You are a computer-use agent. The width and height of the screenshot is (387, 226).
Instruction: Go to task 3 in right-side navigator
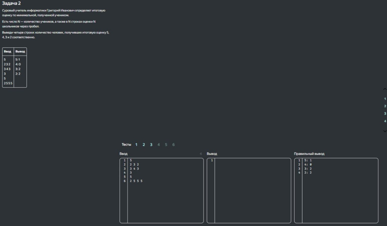click(385, 114)
